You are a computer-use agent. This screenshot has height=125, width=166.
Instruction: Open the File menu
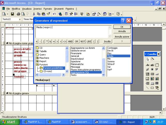tap(8, 9)
